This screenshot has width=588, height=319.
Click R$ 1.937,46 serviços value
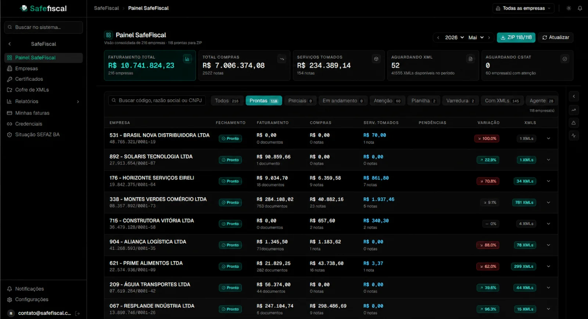[x=379, y=199]
